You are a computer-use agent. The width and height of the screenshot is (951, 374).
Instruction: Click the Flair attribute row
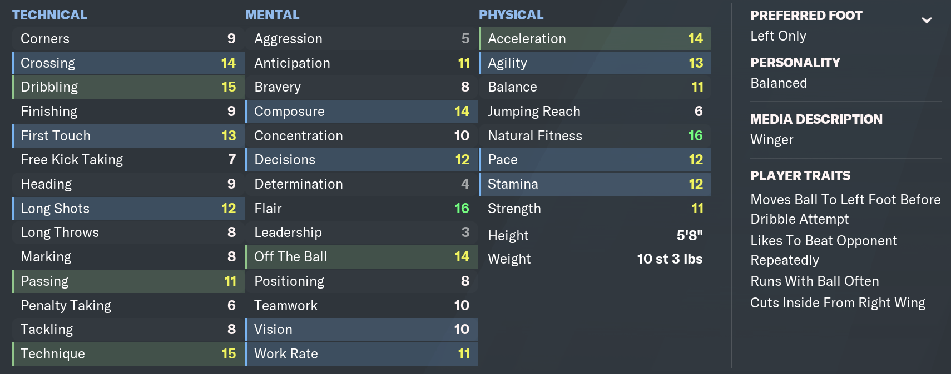[361, 209]
